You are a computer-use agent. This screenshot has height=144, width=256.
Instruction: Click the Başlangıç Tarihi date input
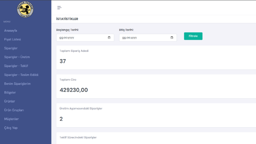(85, 38)
